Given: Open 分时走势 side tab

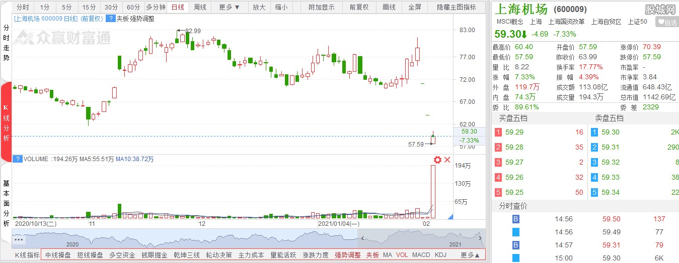Looking at the screenshot, I should point(6,43).
